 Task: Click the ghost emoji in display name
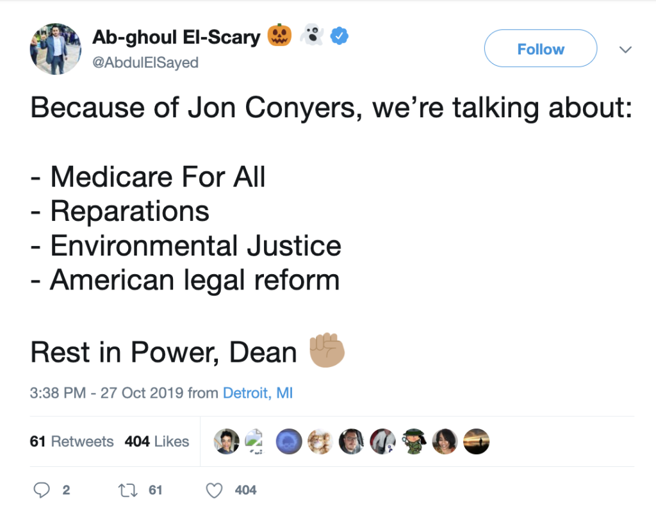[312, 35]
